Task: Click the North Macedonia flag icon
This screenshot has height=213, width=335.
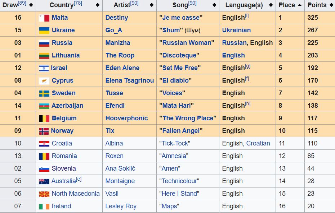Action: click(x=44, y=194)
